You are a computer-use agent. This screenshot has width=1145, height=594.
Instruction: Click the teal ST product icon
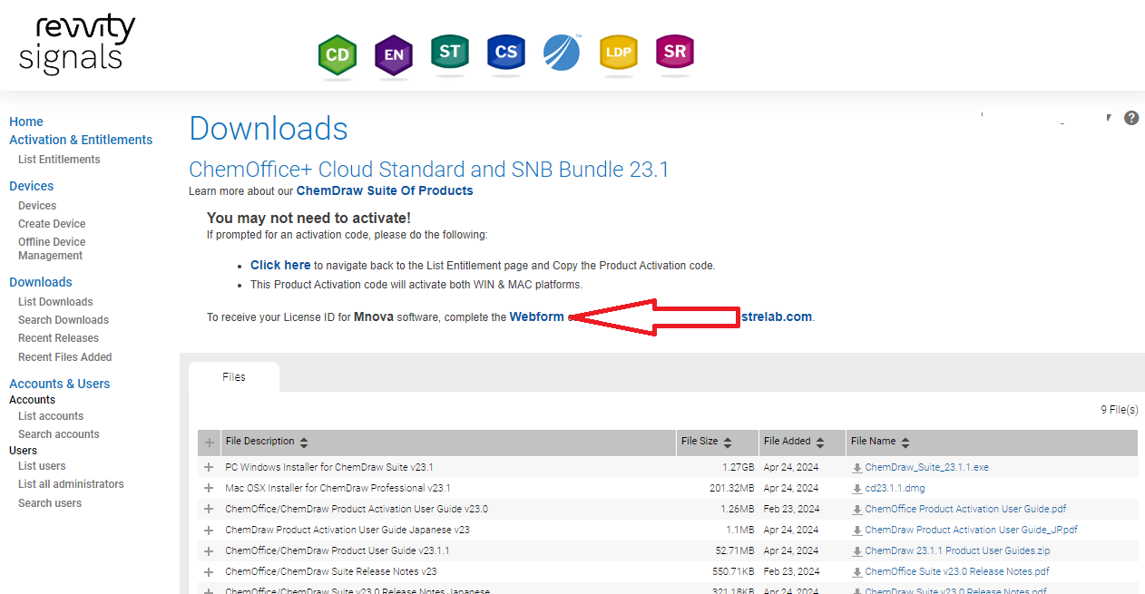(450, 54)
